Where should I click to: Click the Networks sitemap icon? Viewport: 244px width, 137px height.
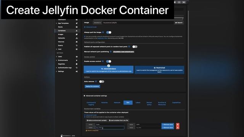coord(77,38)
